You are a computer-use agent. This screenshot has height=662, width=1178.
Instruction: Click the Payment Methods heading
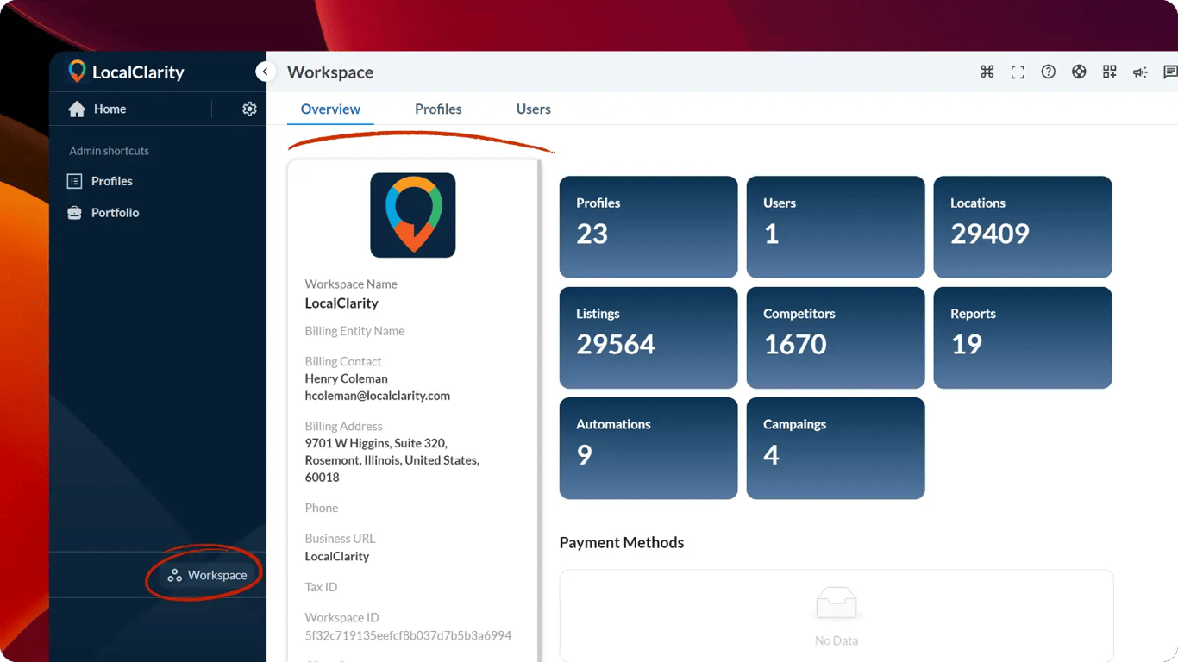click(x=622, y=542)
